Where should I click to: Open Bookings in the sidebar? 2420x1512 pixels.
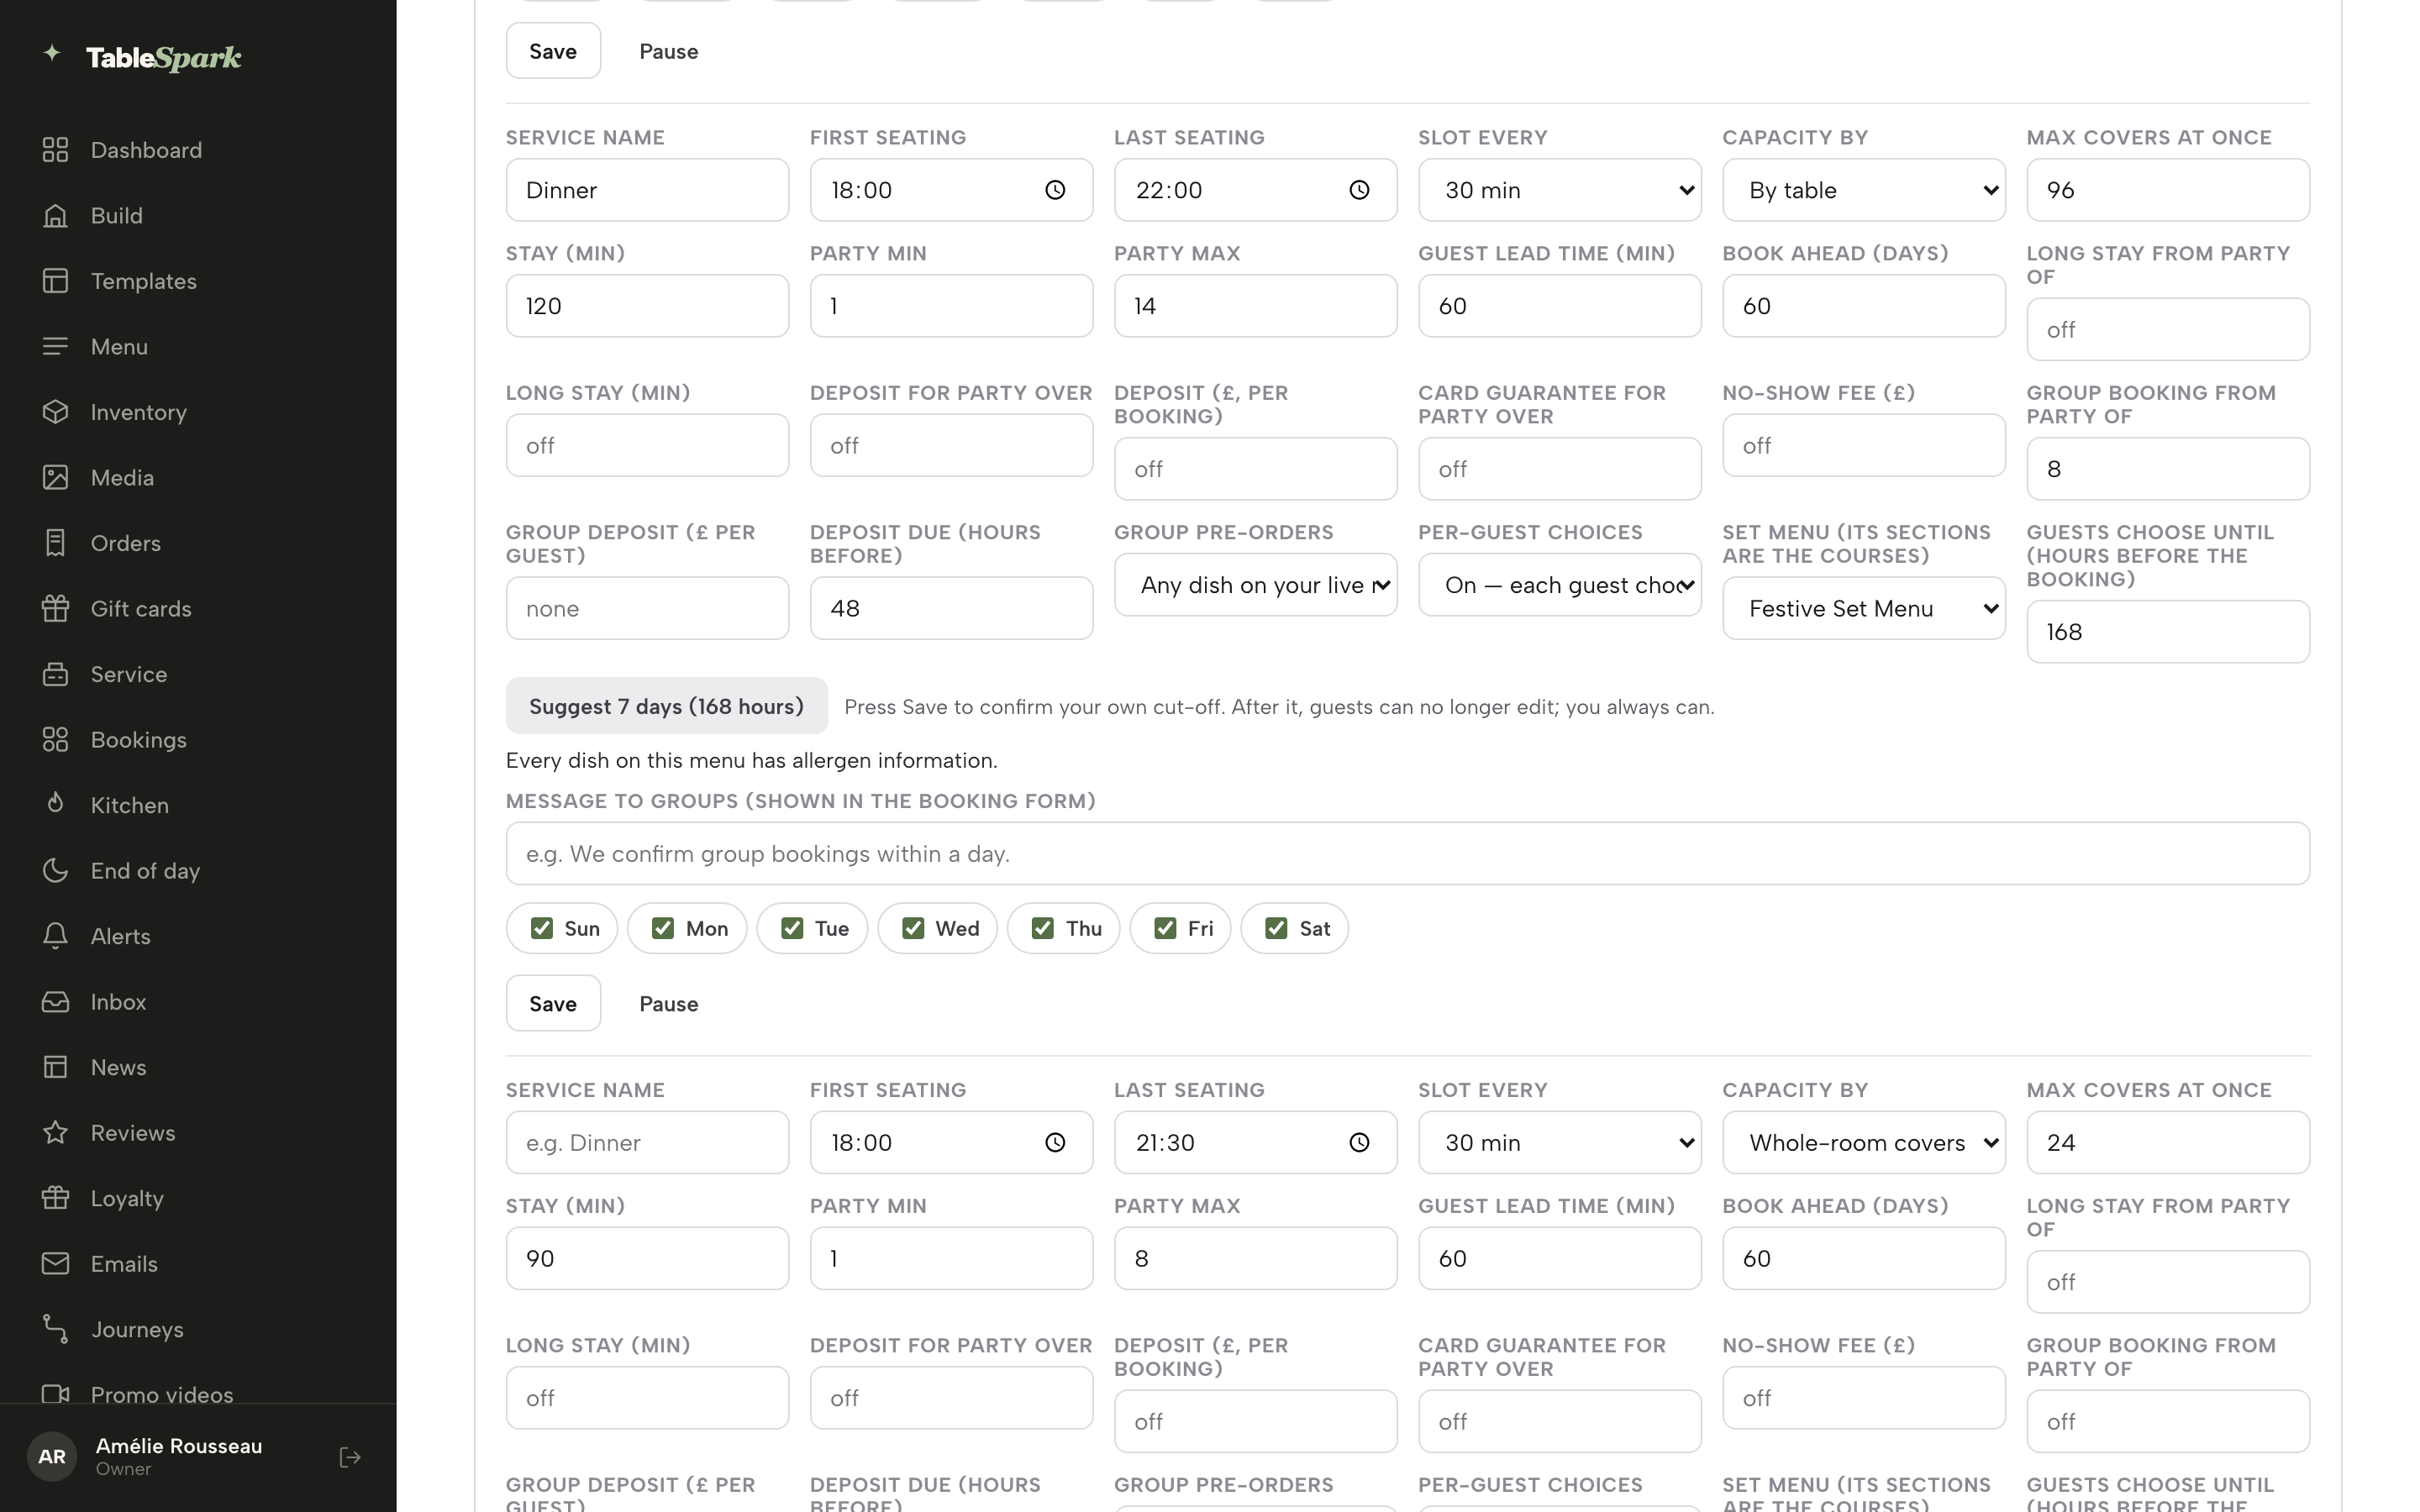[x=138, y=739]
